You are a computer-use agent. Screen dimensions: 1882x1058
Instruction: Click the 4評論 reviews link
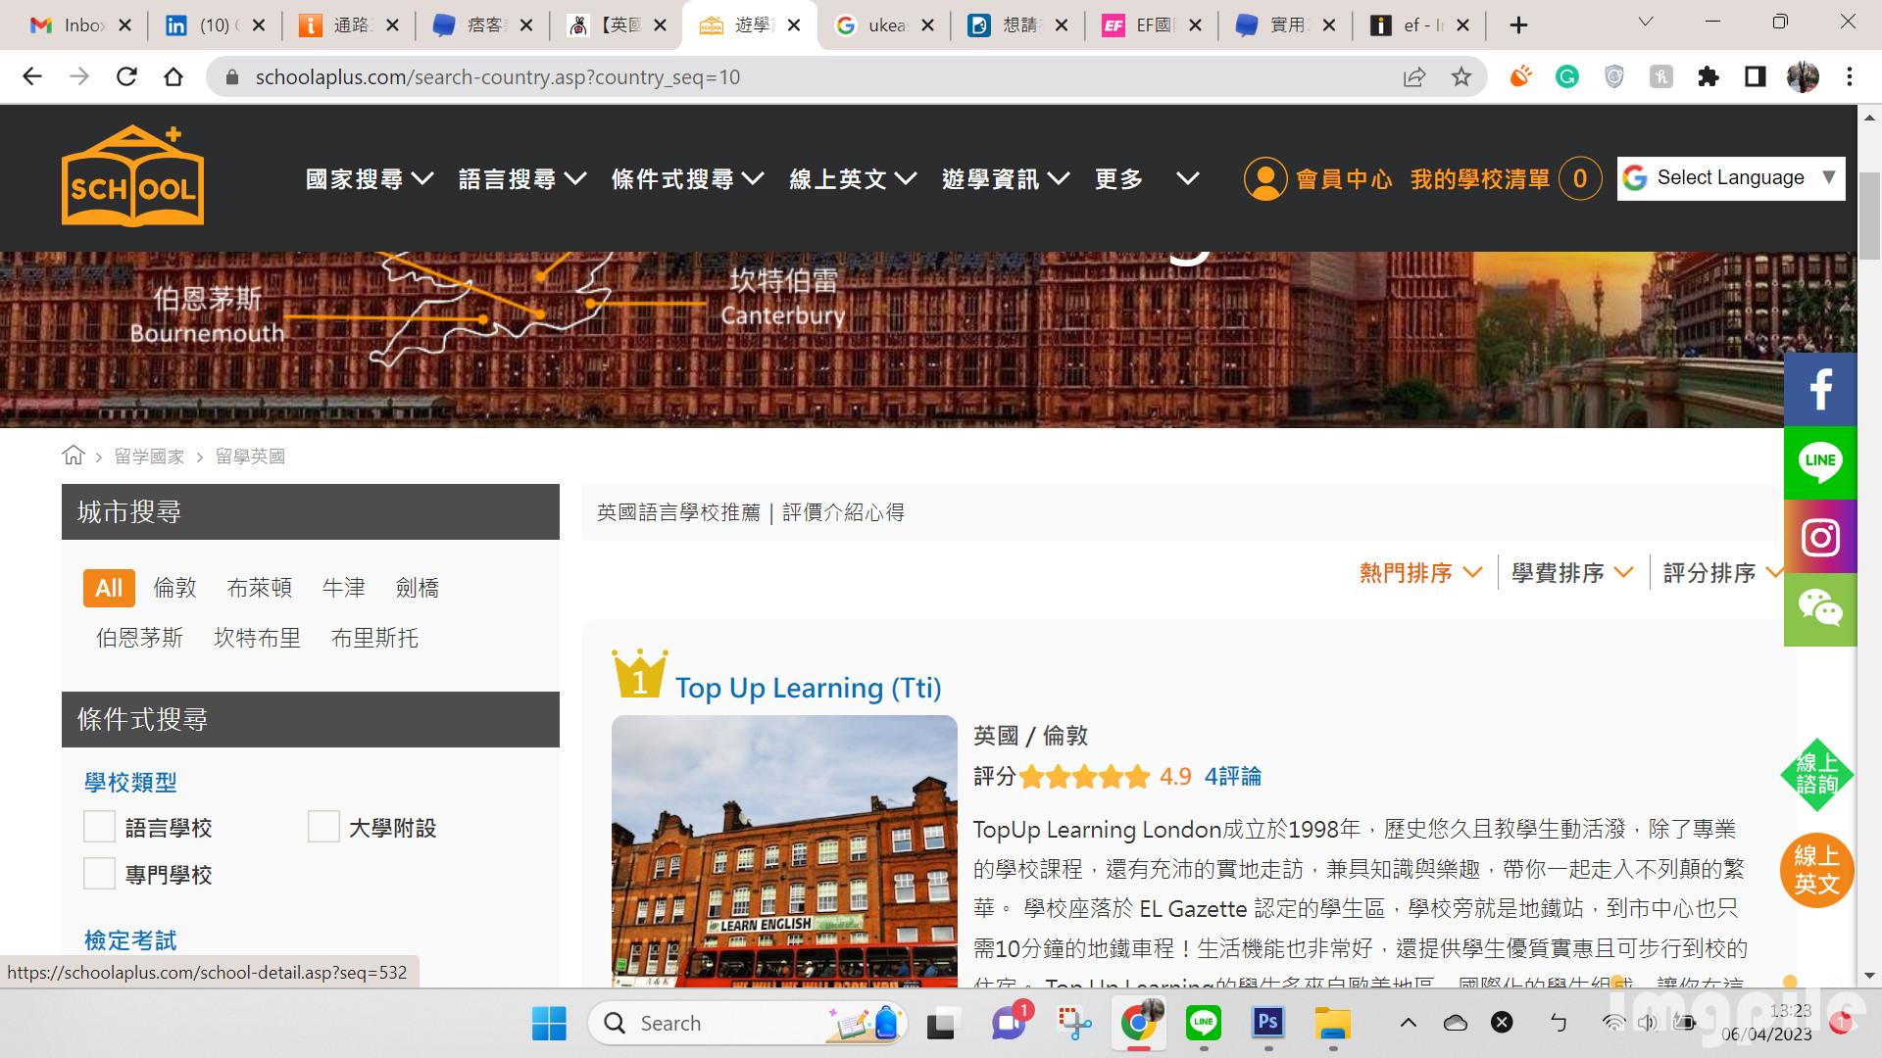coord(1232,777)
